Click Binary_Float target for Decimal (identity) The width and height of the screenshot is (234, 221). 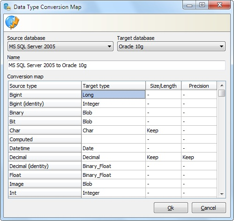[x=113, y=166]
